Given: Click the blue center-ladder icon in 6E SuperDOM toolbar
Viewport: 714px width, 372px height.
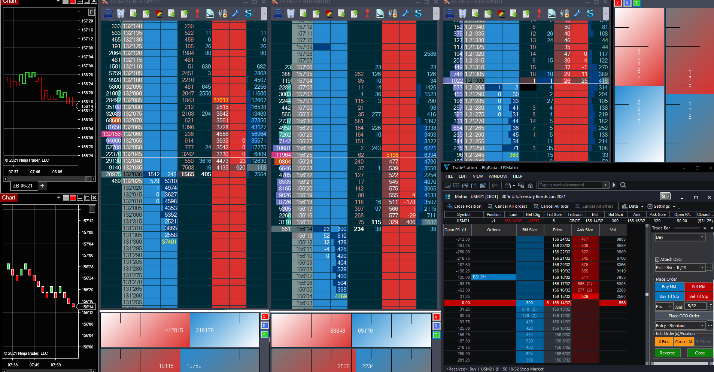Looking at the screenshot, I should pos(450,14).
